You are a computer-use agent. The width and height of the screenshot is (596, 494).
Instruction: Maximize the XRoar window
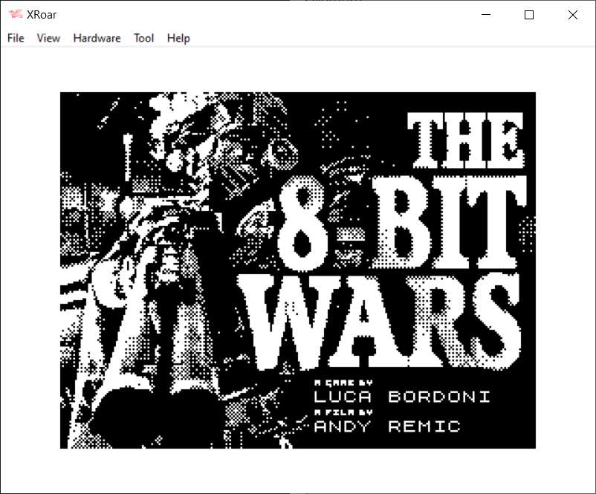[x=529, y=15]
